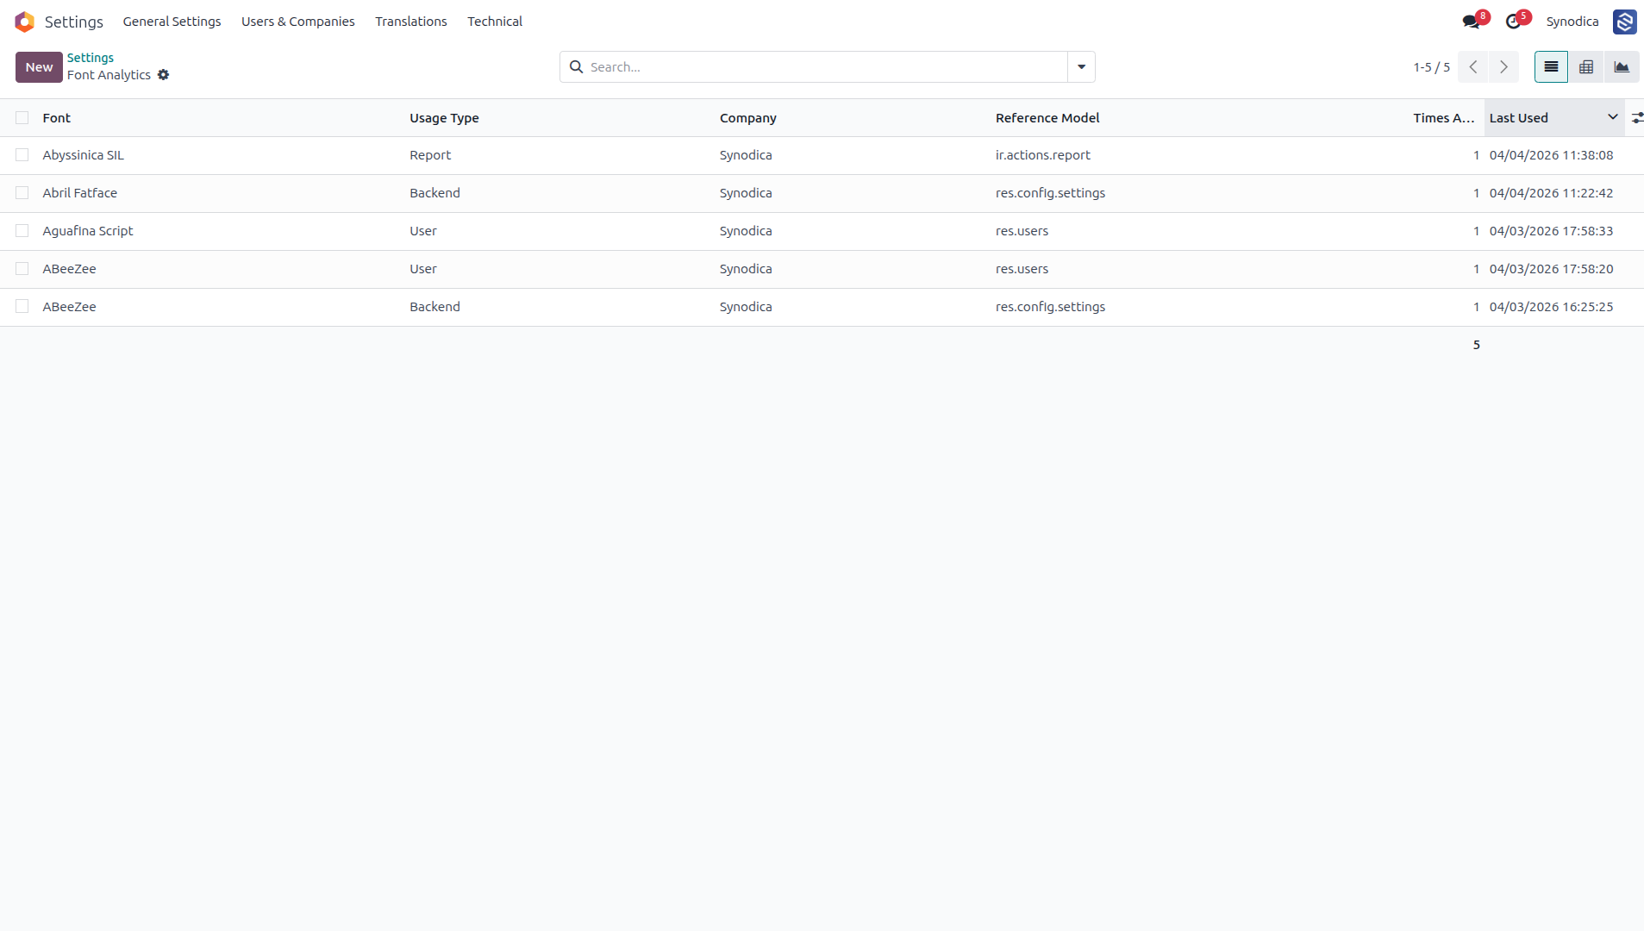This screenshot has width=1644, height=931.
Task: Go to next page arrow
Action: click(x=1503, y=67)
